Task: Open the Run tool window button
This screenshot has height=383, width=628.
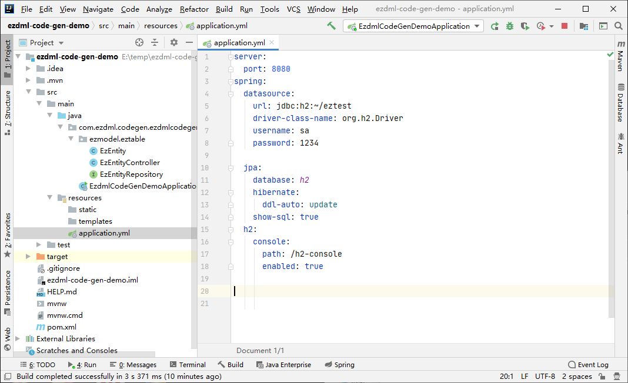Action: point(82,365)
